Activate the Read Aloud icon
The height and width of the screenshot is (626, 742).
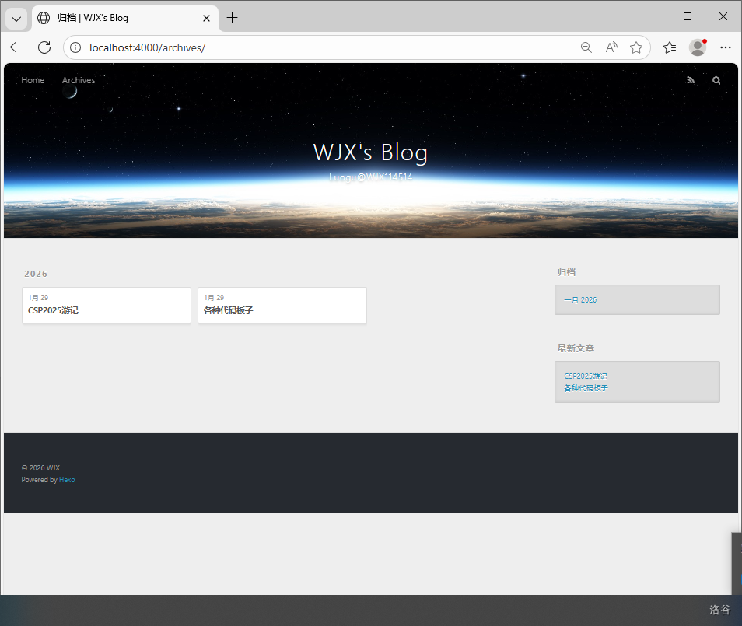click(x=611, y=47)
